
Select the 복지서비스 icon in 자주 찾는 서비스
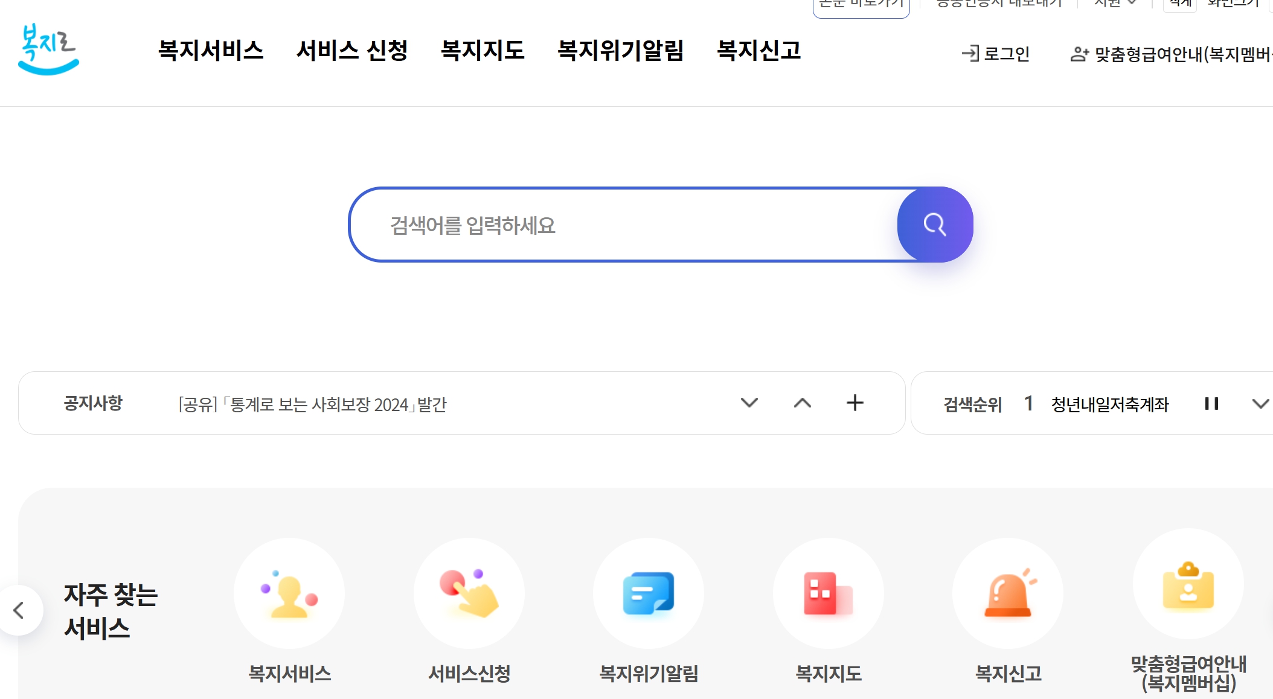click(x=290, y=593)
